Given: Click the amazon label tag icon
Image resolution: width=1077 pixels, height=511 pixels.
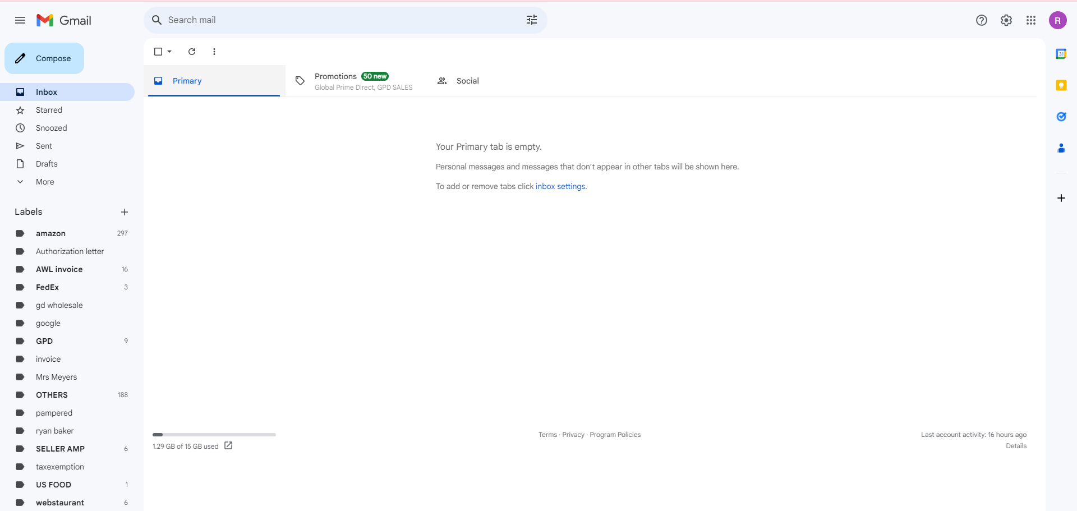Looking at the screenshot, I should coord(20,233).
